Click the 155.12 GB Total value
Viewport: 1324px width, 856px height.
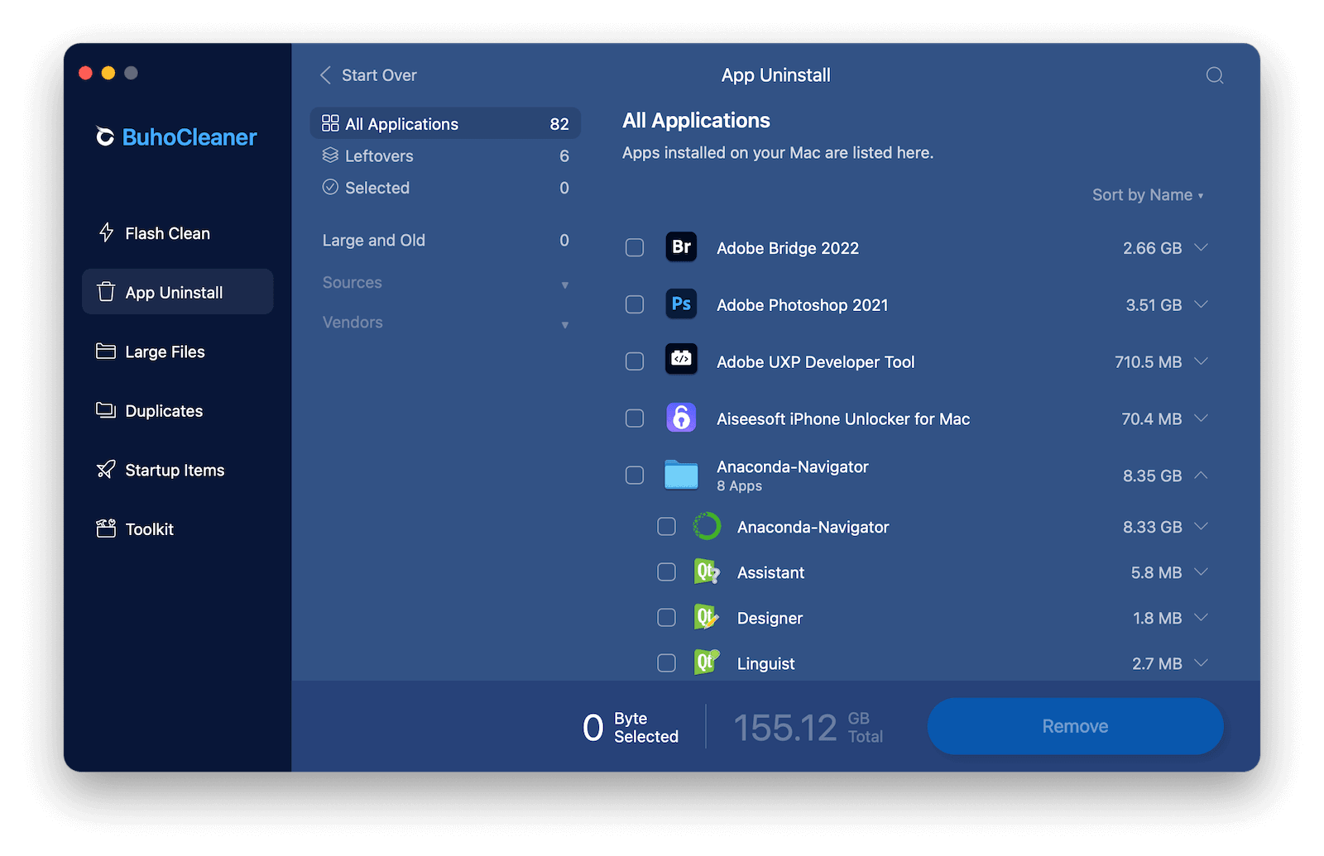[808, 728]
